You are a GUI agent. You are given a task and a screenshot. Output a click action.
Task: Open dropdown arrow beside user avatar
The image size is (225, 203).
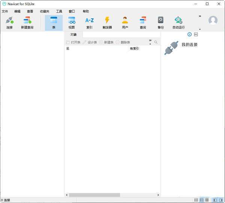point(200,29)
